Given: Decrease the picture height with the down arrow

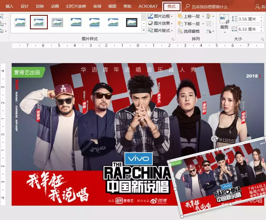Looking at the screenshot, I should (262, 21).
